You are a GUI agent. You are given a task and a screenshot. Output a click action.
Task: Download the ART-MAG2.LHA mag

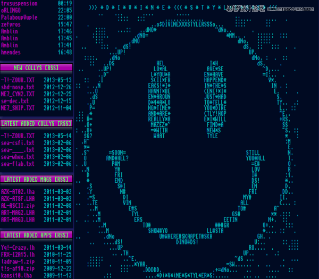tap(18, 213)
